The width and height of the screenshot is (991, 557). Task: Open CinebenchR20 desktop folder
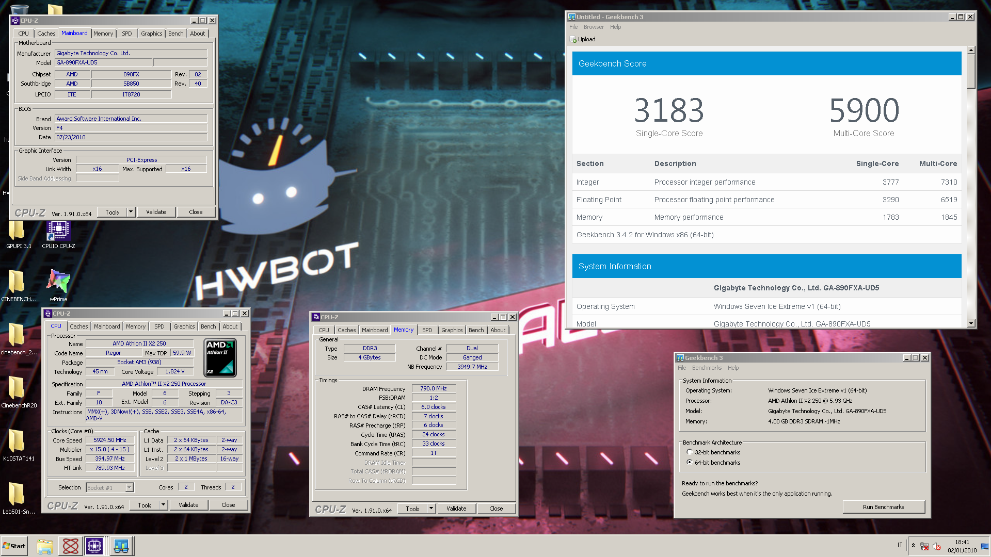pyautogui.click(x=19, y=392)
